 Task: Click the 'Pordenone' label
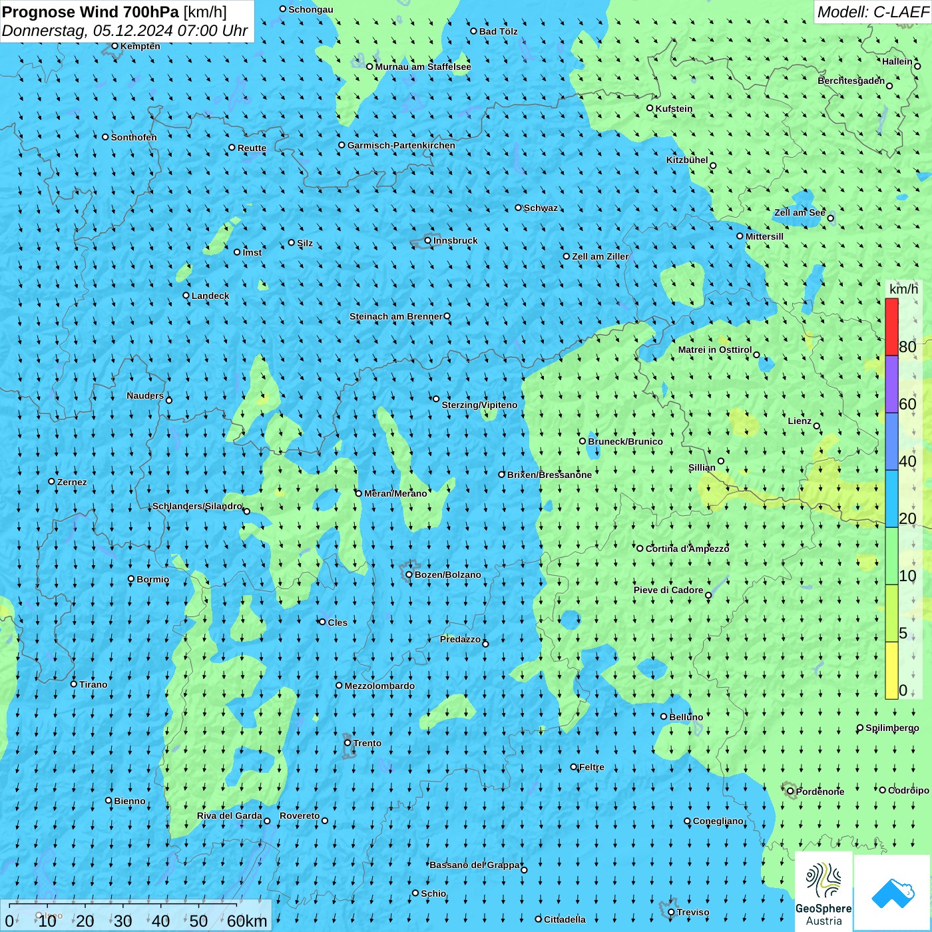[820, 792]
